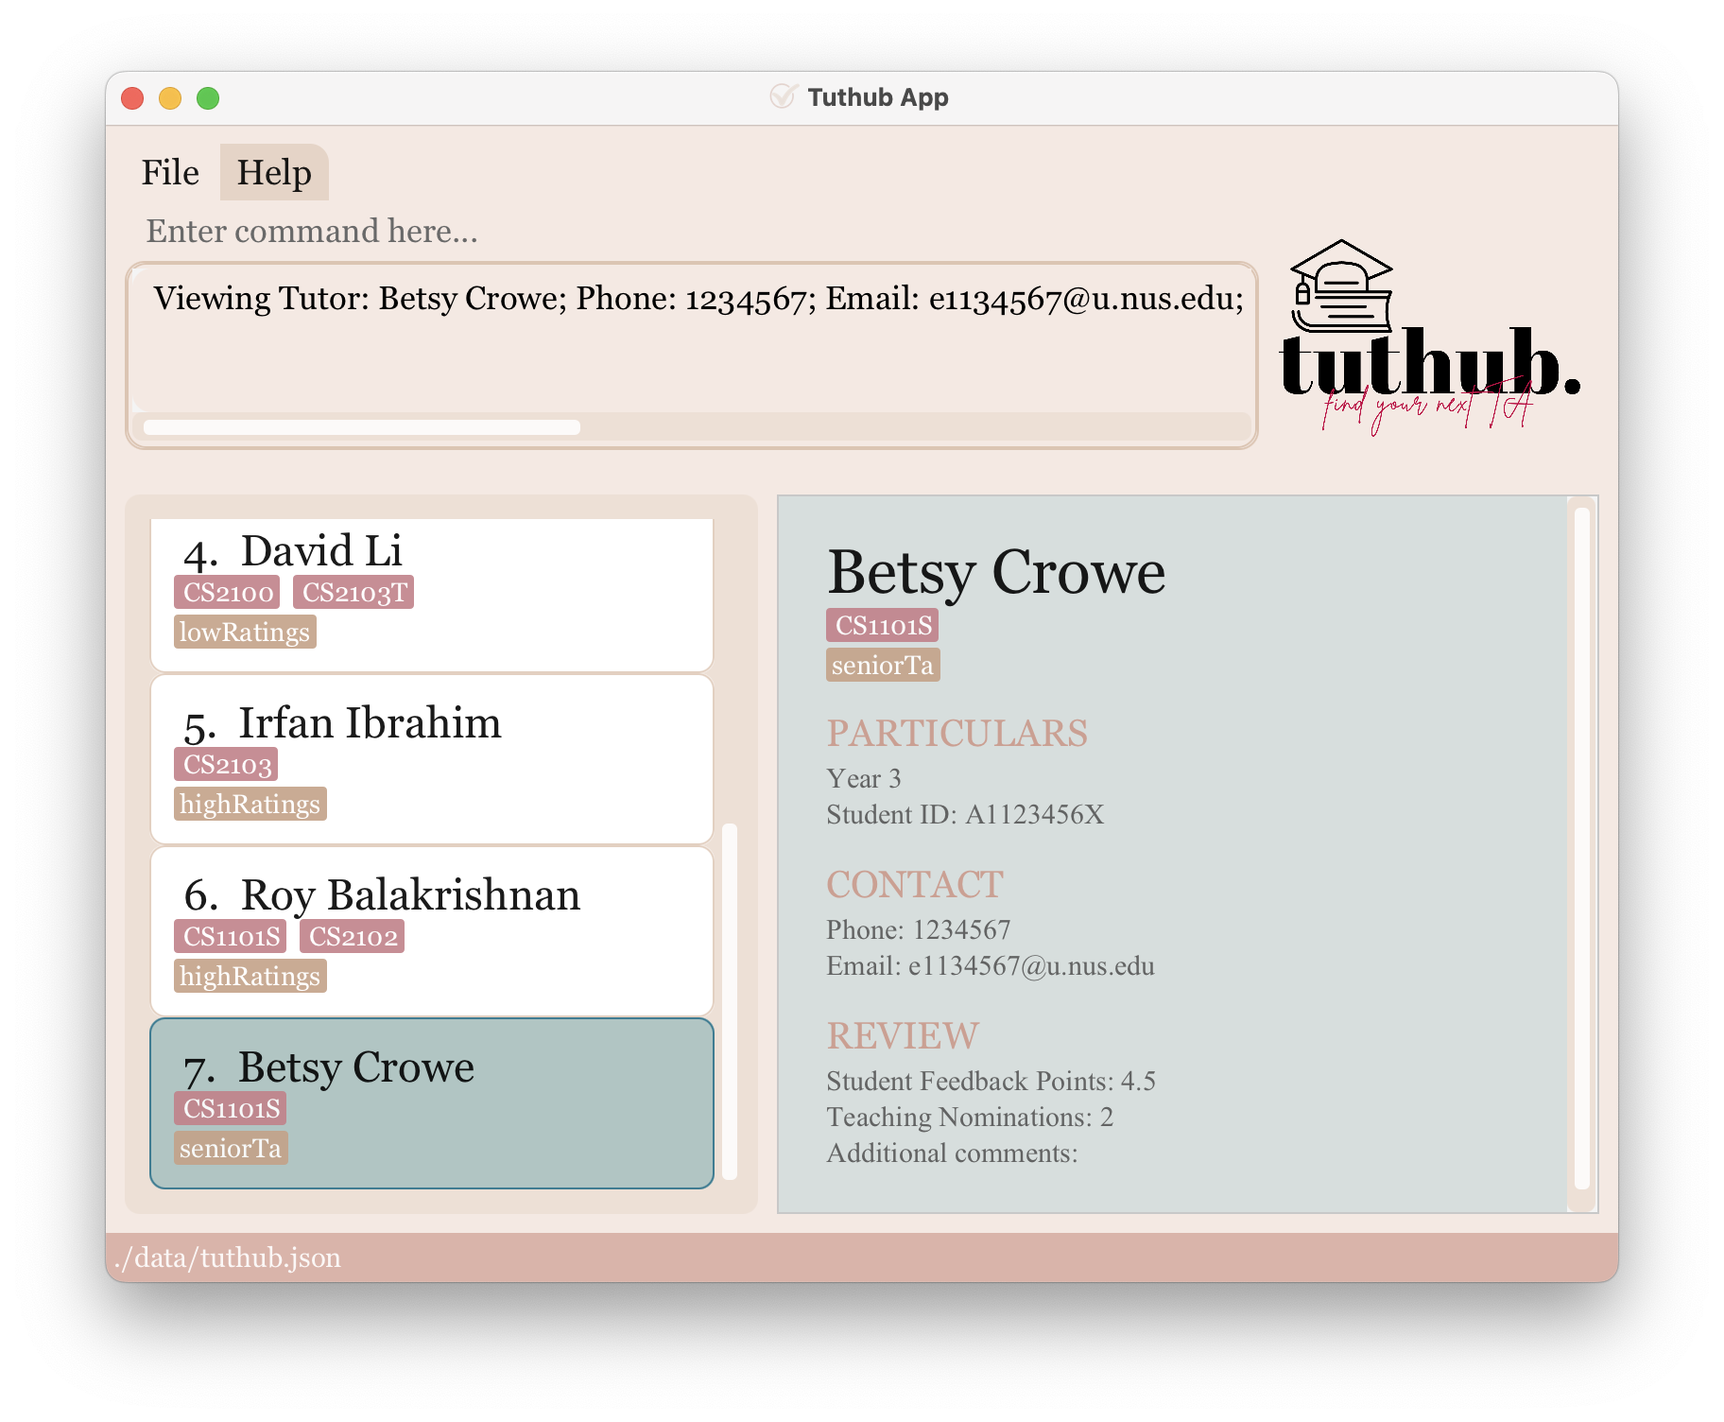Click Roy Balakrishnan's highRatings tag

click(x=250, y=976)
